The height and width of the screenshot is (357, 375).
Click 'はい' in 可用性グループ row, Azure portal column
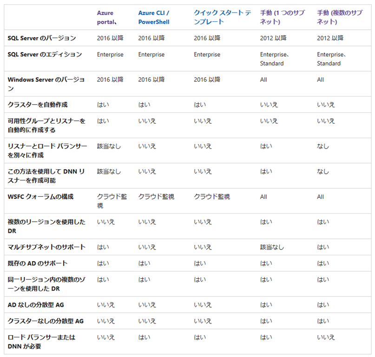click(x=103, y=121)
